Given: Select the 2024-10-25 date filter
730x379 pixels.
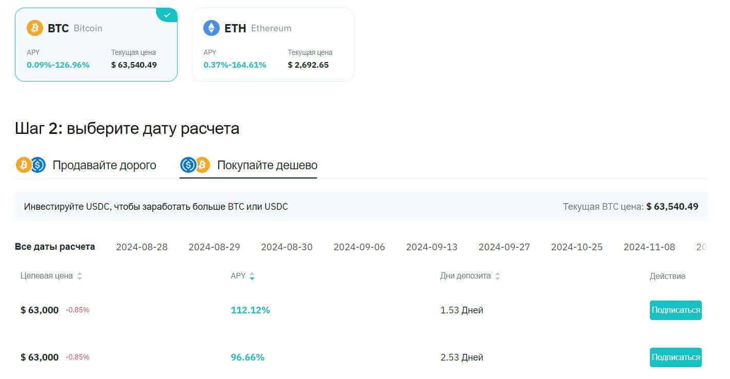Looking at the screenshot, I should point(577,247).
